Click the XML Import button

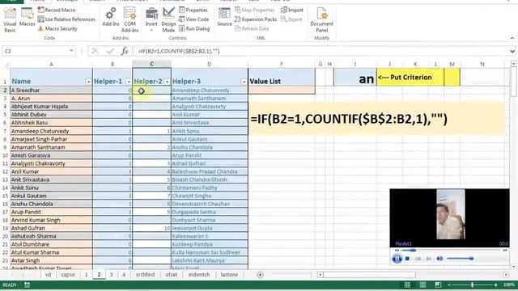(291, 10)
